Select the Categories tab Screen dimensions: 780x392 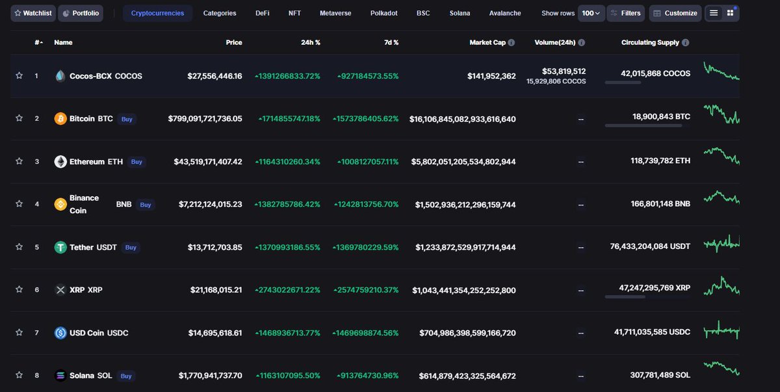point(220,13)
